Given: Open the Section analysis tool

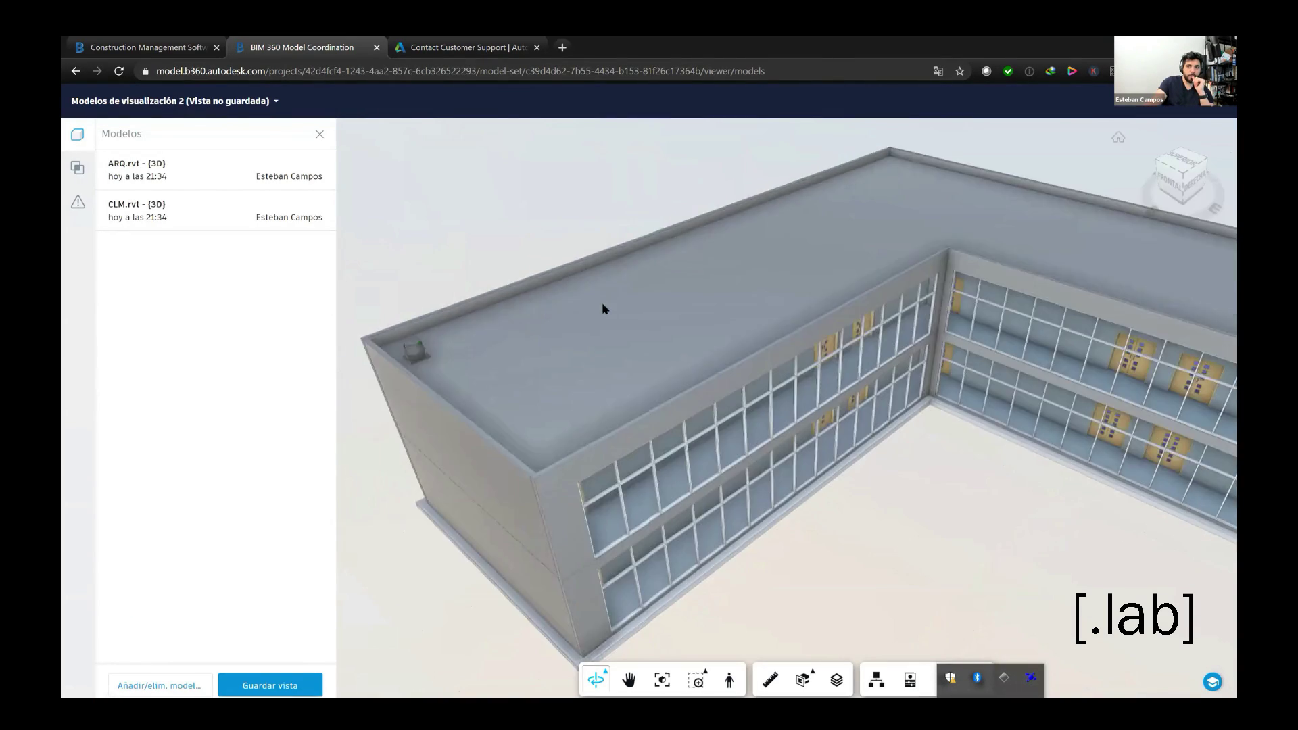Looking at the screenshot, I should point(804,680).
